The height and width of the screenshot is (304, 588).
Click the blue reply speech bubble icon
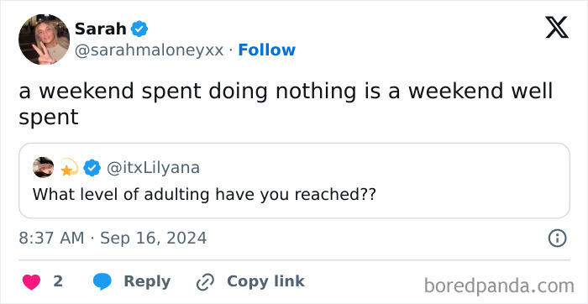[x=102, y=282]
